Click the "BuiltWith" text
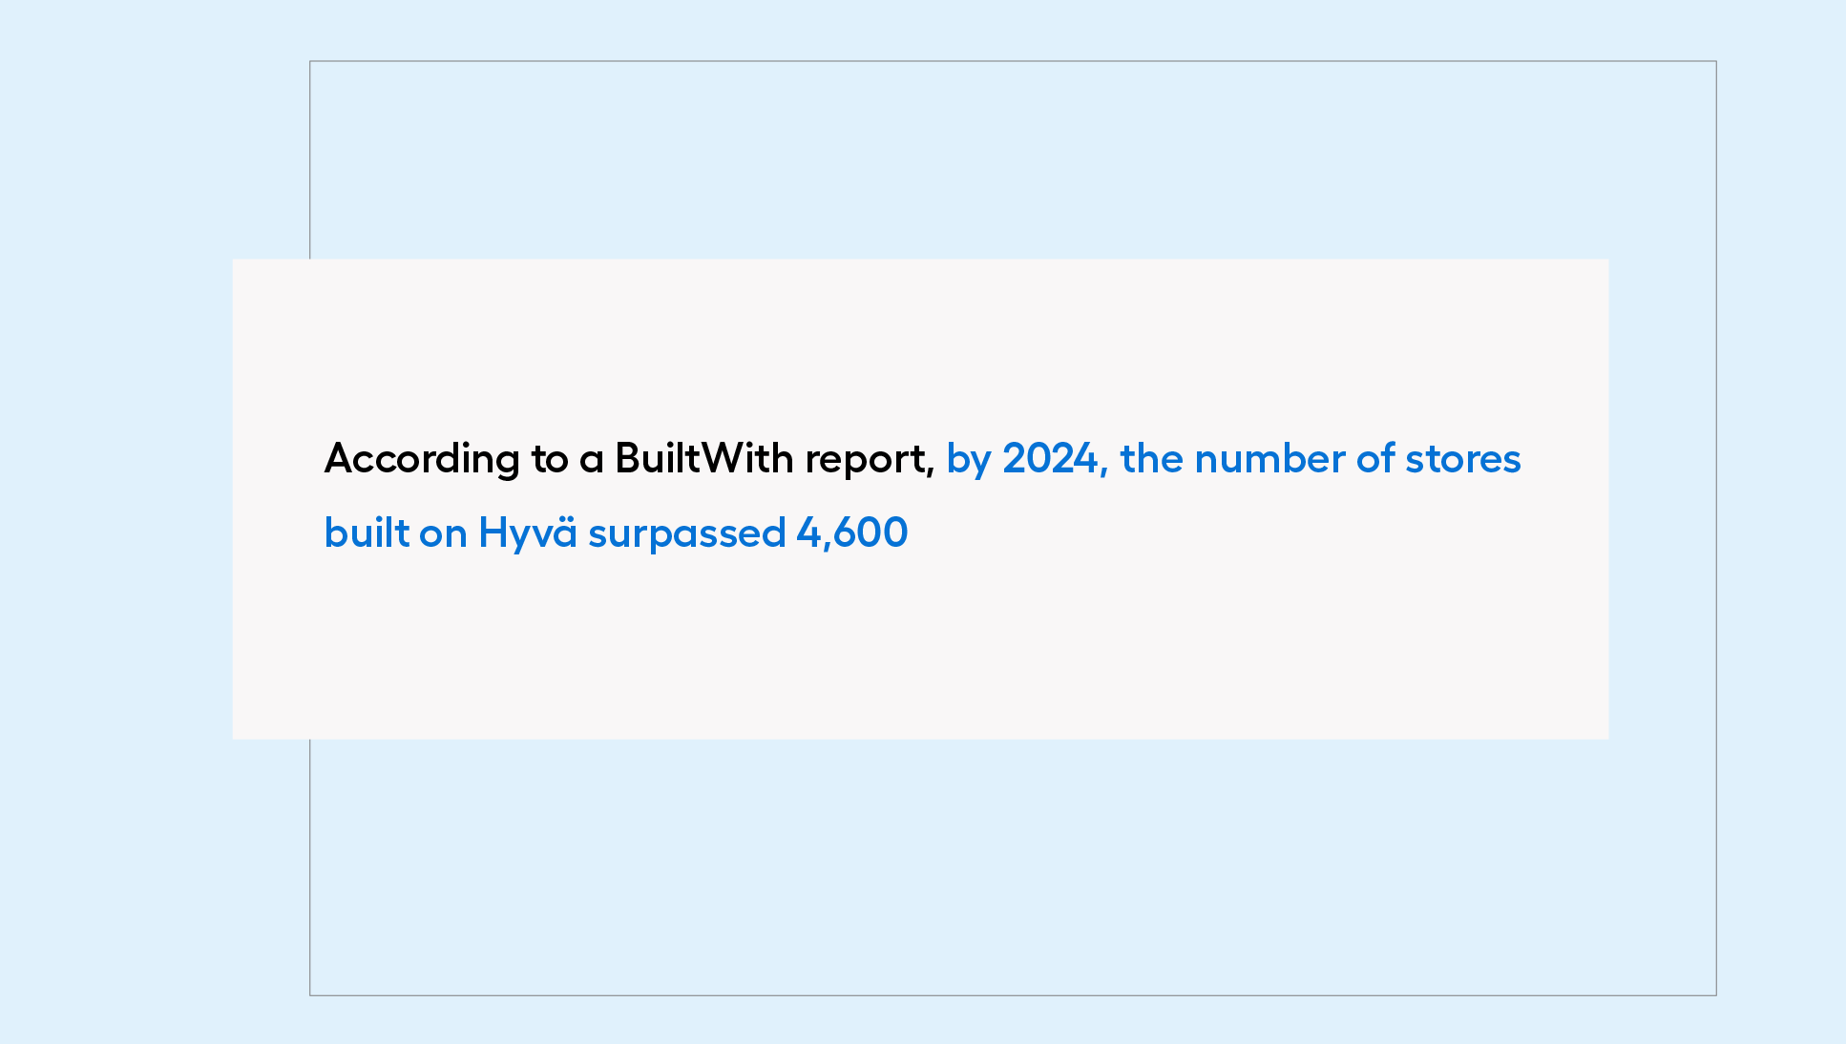 (x=704, y=458)
